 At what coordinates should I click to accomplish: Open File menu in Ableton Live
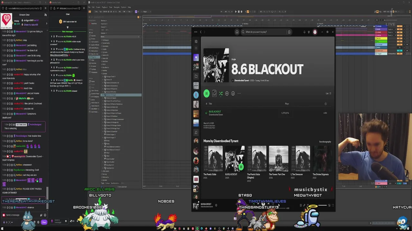point(89,7)
